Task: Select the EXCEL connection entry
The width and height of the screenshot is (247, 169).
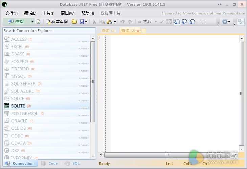Action: [46, 47]
